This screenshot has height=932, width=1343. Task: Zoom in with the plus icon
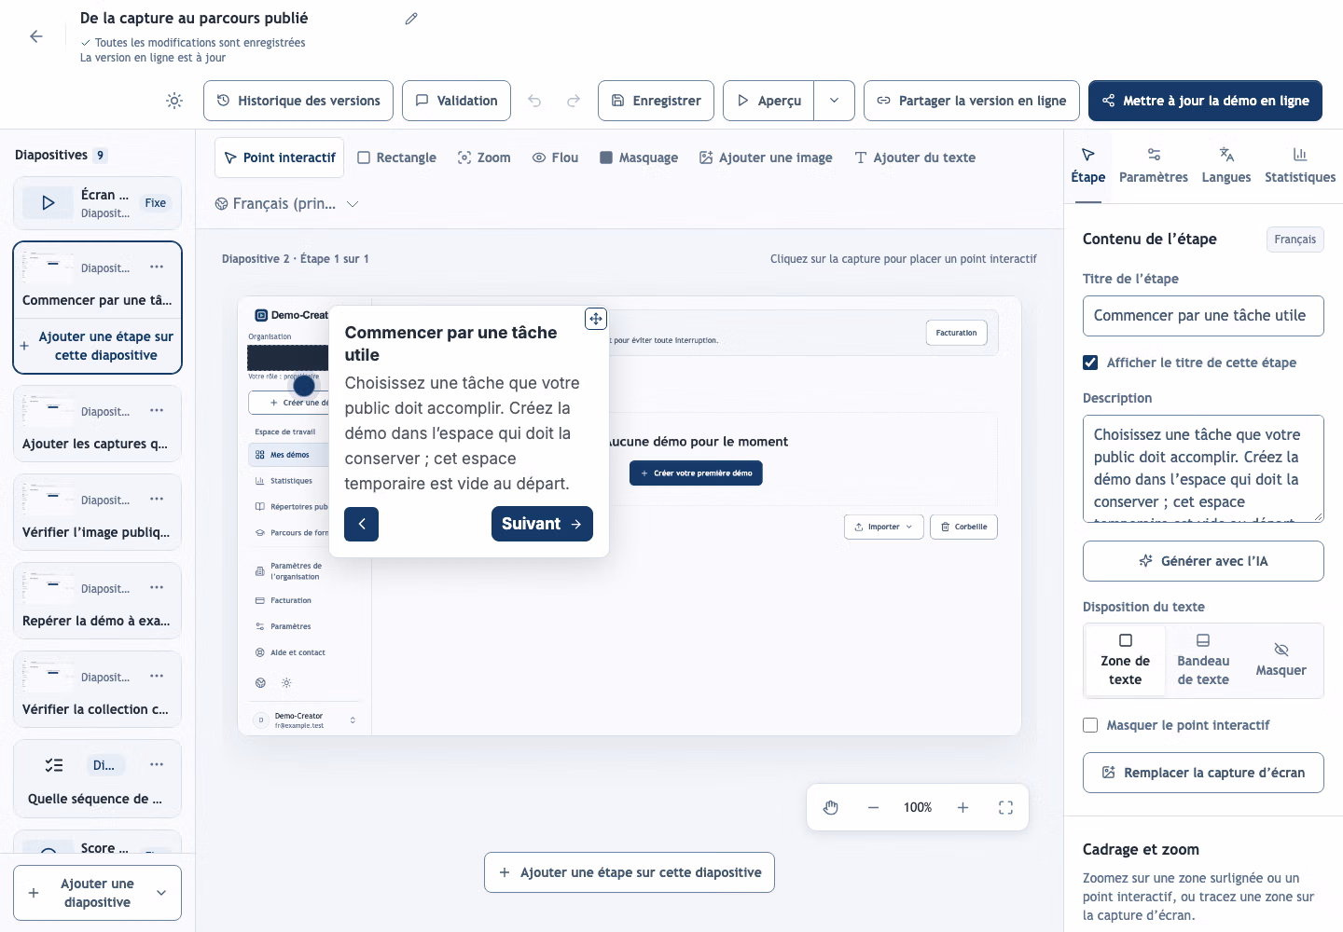click(962, 807)
